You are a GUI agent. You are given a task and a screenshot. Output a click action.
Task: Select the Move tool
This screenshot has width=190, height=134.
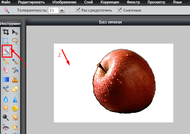pyautogui.click(x=15, y=32)
